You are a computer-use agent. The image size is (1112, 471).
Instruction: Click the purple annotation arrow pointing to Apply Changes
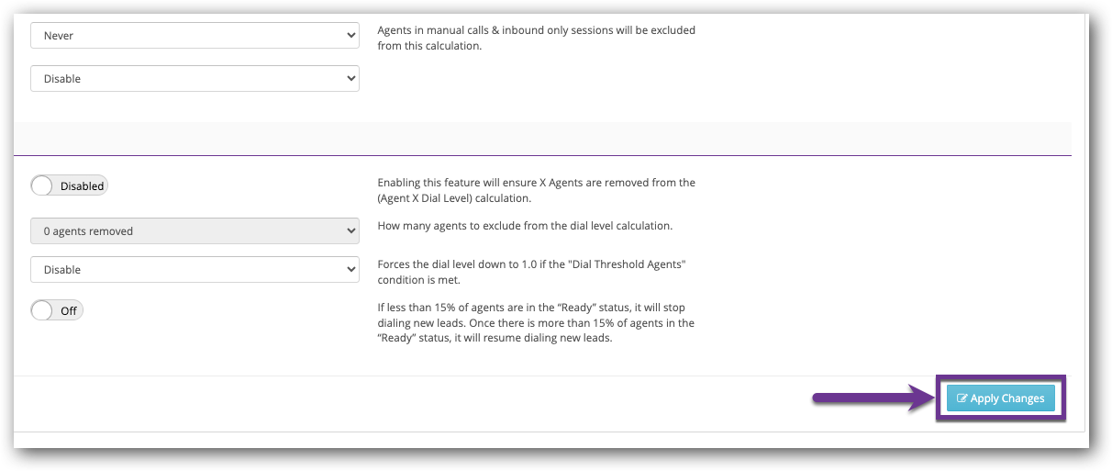[872, 398]
